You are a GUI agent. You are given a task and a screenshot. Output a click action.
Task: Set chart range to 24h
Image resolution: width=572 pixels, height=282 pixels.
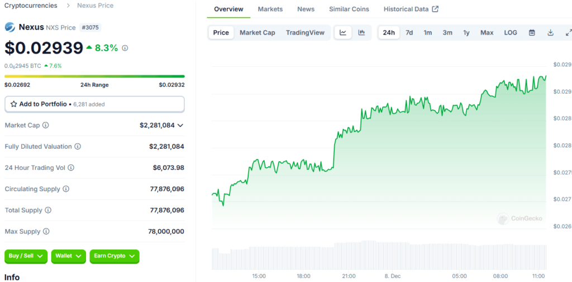[389, 32]
